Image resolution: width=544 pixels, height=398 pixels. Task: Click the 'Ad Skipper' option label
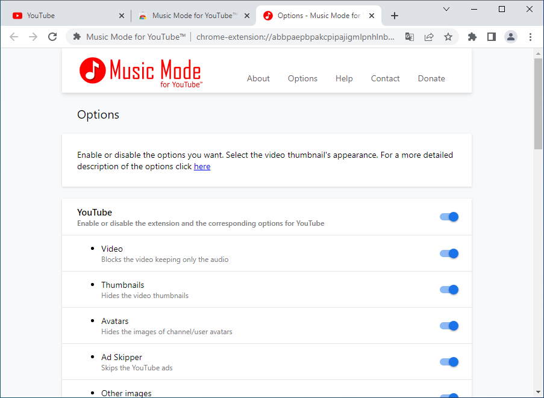click(122, 356)
